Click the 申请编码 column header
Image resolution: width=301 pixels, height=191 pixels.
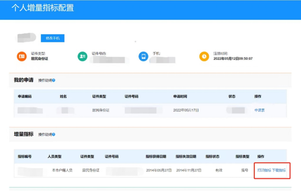click(x=25, y=97)
